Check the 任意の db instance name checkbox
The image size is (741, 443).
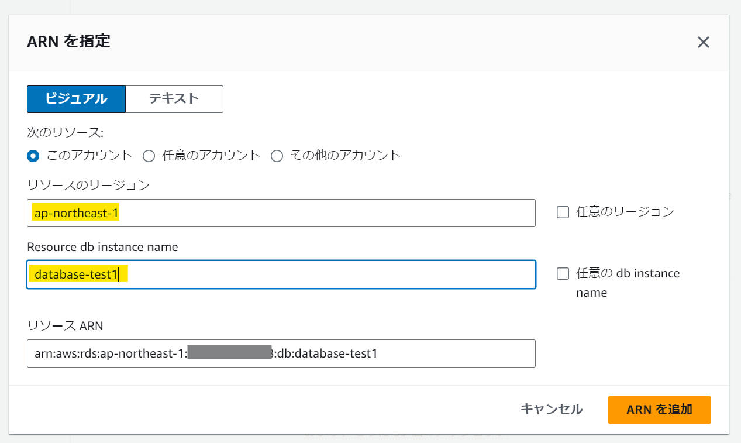pos(563,273)
